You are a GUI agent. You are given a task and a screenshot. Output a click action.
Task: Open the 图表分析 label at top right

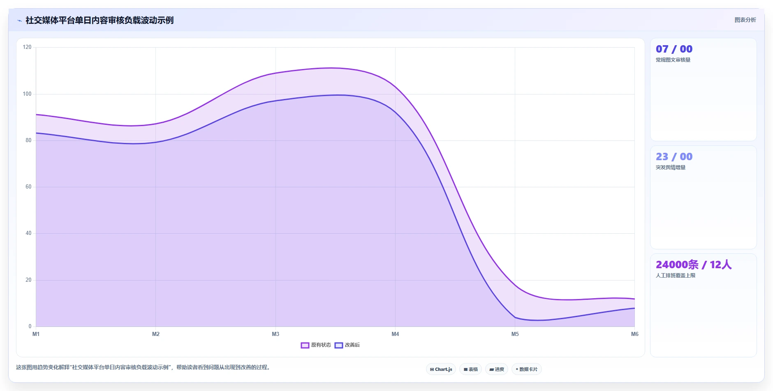[745, 20]
